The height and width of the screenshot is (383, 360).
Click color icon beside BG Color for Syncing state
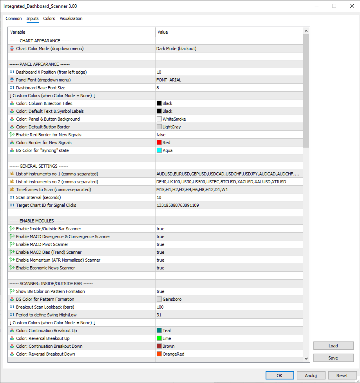[12, 150]
